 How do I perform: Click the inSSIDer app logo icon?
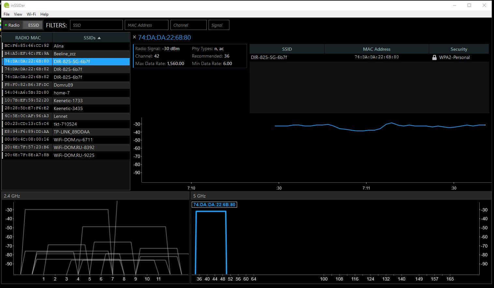(x=6, y=5)
